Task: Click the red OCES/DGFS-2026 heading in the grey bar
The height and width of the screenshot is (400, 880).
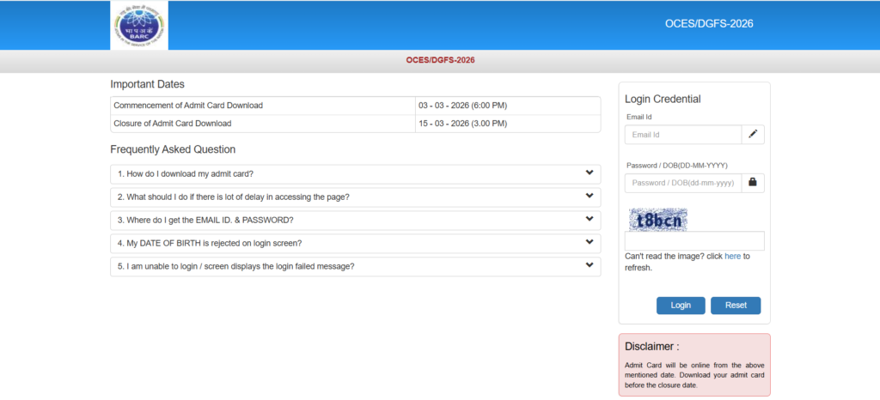Action: tap(440, 60)
